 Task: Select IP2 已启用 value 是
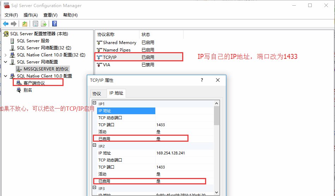[x=158, y=181]
